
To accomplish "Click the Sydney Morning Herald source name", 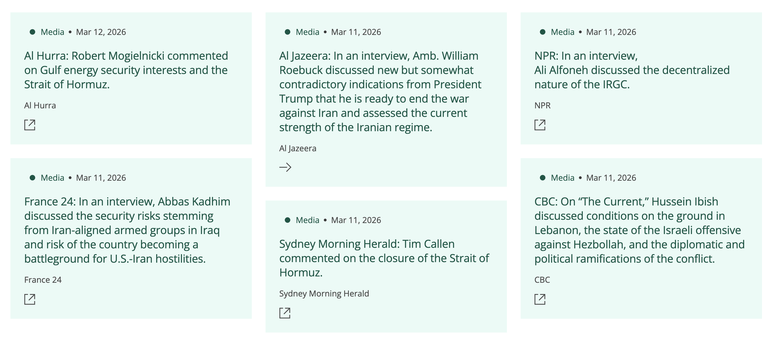I will pyautogui.click(x=324, y=293).
